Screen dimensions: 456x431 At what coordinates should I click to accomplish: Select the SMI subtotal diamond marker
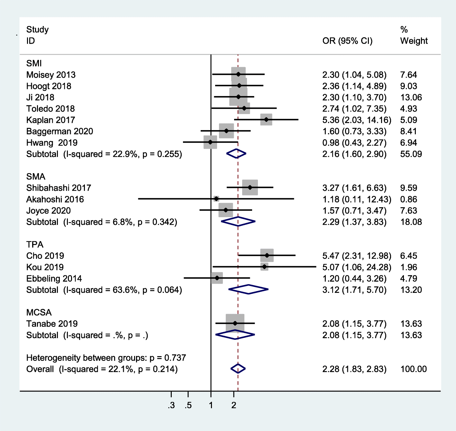[x=236, y=154]
